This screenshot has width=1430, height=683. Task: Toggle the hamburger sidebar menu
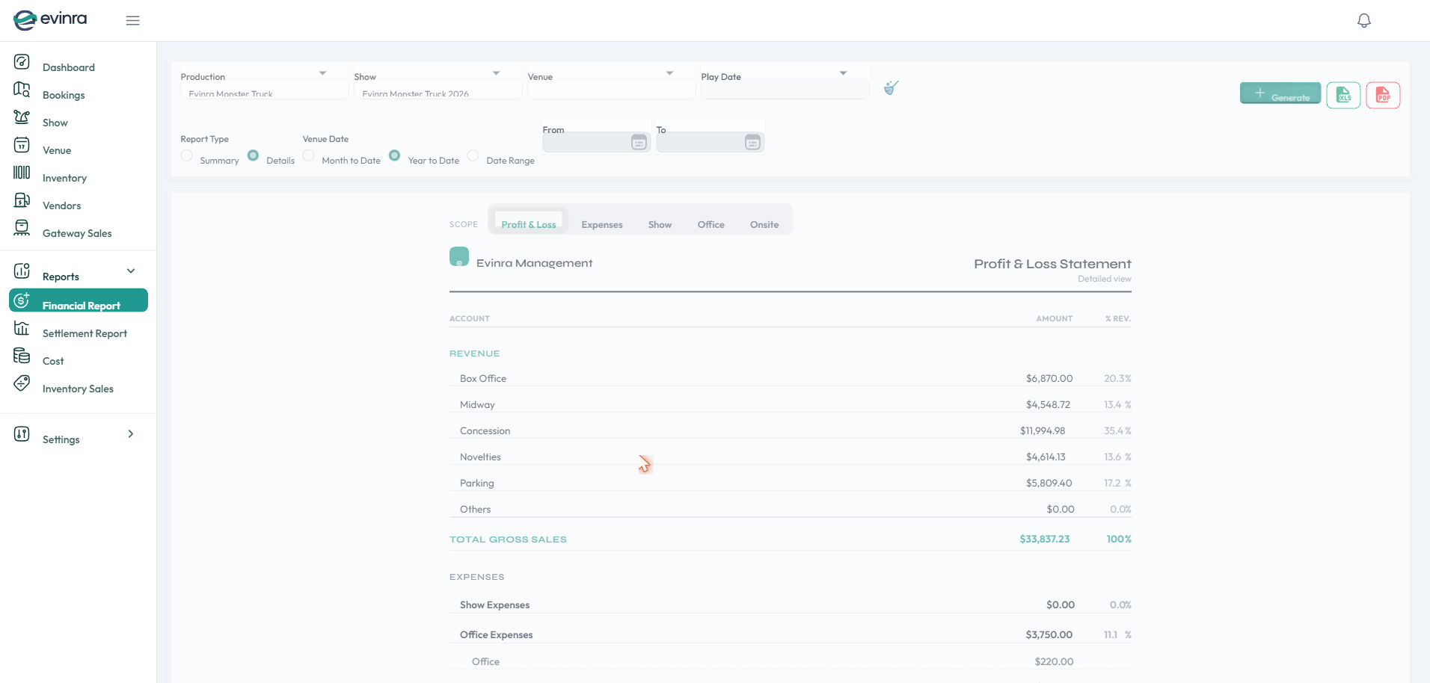132,20
